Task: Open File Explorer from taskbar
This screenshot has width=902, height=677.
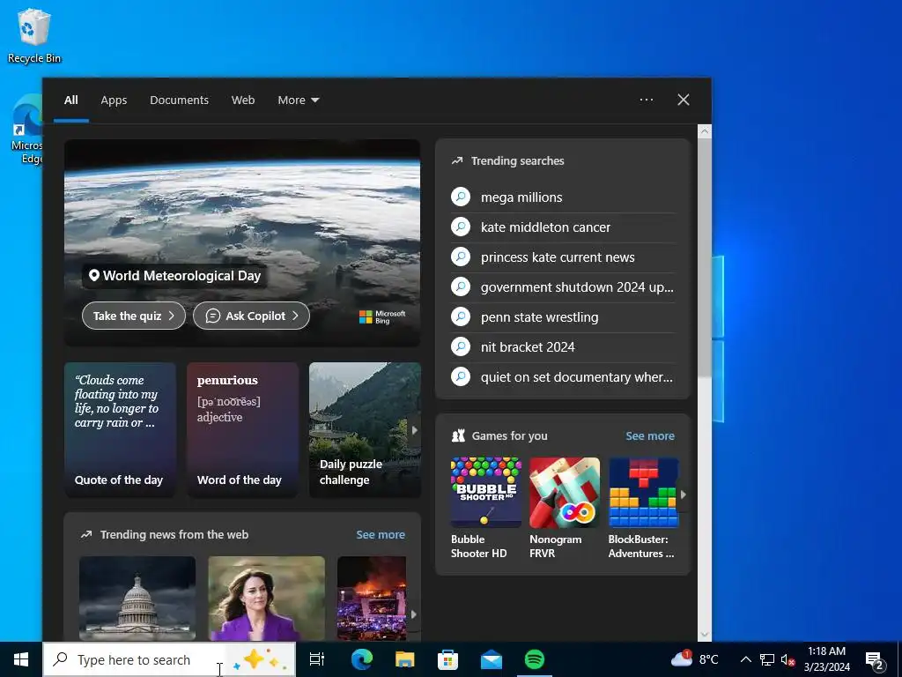Action: point(405,659)
